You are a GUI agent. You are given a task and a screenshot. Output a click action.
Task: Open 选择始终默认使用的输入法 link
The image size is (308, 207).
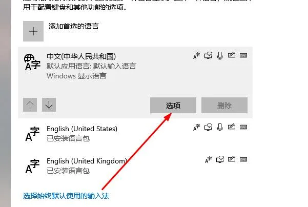pyautogui.click(x=66, y=196)
